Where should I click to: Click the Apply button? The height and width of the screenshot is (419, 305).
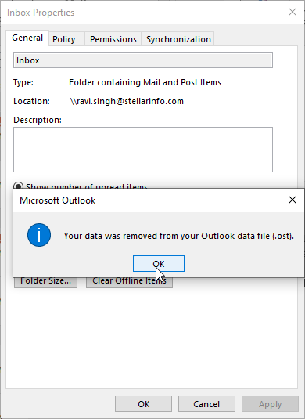point(270,404)
